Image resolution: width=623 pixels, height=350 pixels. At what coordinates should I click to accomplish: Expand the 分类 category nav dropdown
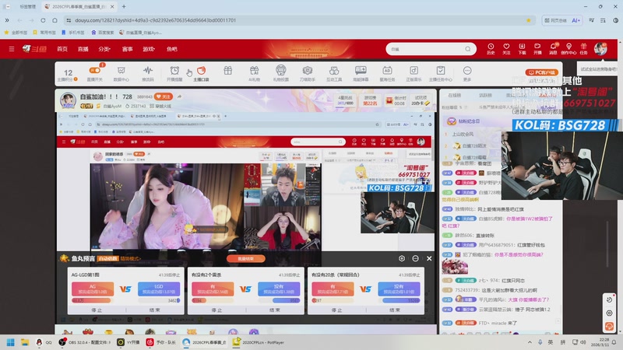[104, 49]
